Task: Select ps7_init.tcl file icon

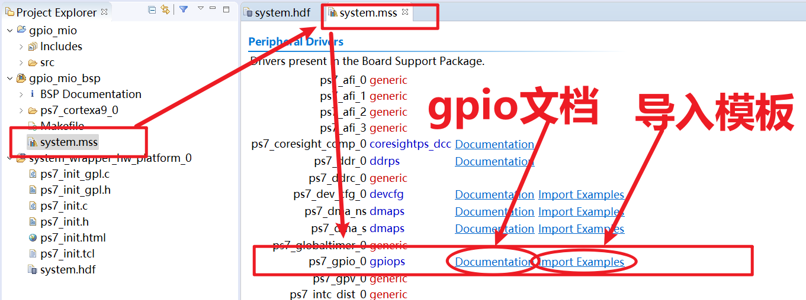Action: [33, 254]
